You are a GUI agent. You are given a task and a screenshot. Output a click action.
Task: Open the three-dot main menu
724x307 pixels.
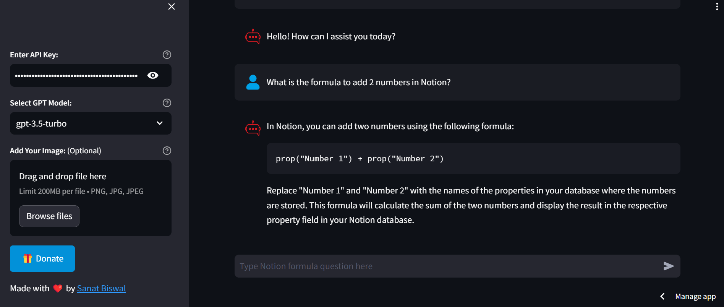coord(717,6)
